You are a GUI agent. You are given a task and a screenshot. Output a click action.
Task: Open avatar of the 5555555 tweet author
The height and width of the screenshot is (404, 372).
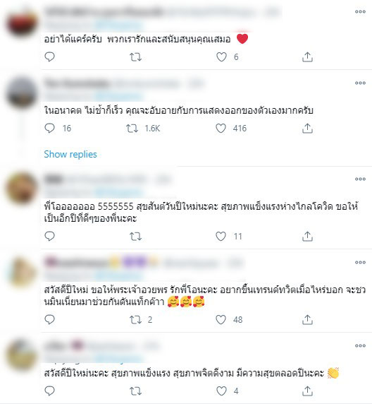pyautogui.click(x=22, y=189)
